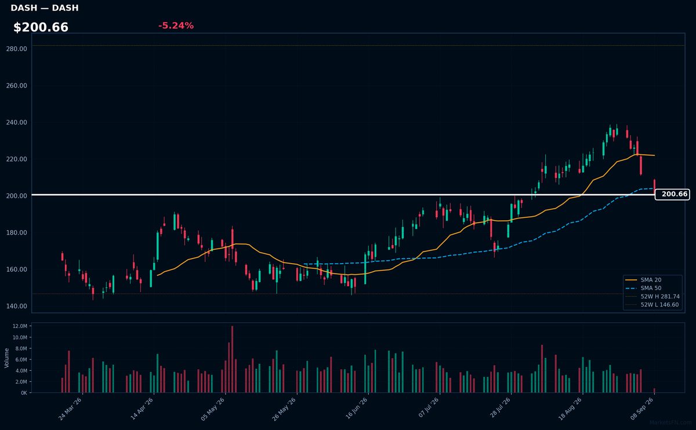Click the $200.66 current price heading

click(41, 27)
